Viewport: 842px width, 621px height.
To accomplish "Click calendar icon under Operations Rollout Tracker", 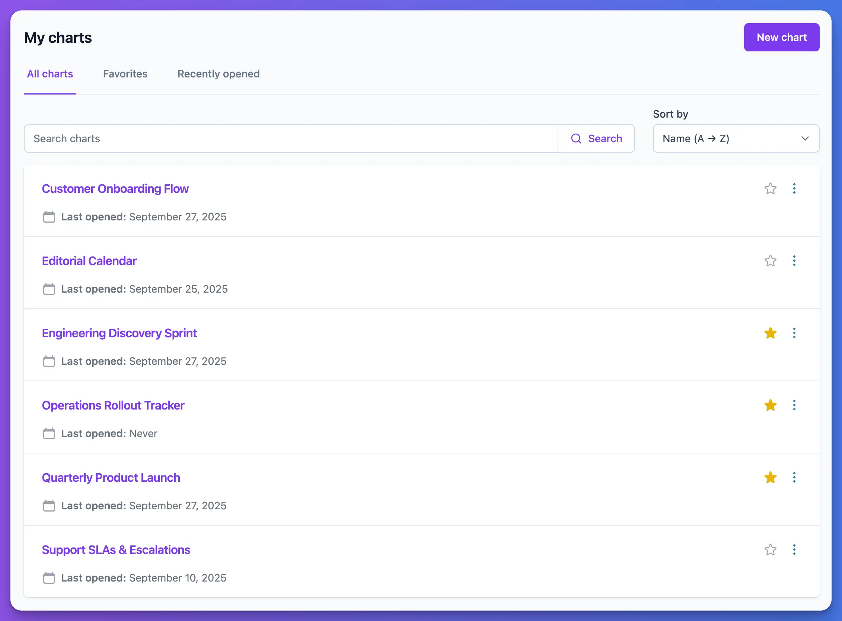I will [x=49, y=433].
